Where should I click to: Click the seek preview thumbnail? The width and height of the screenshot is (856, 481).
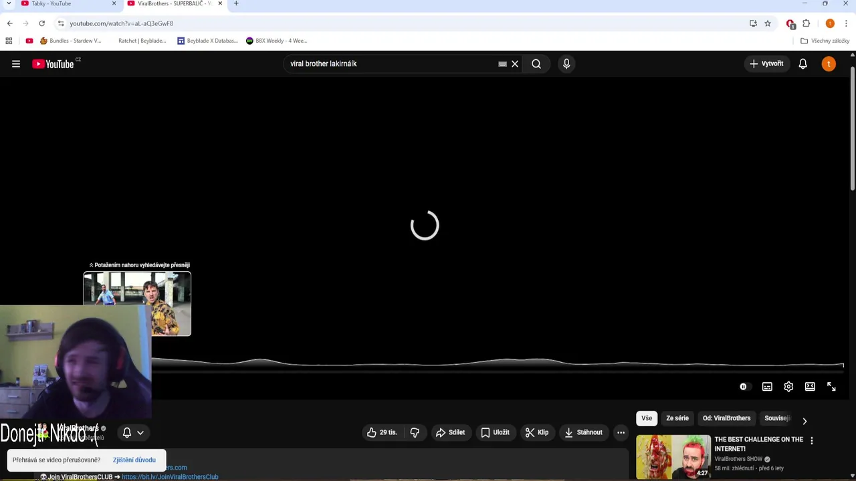pos(137,303)
